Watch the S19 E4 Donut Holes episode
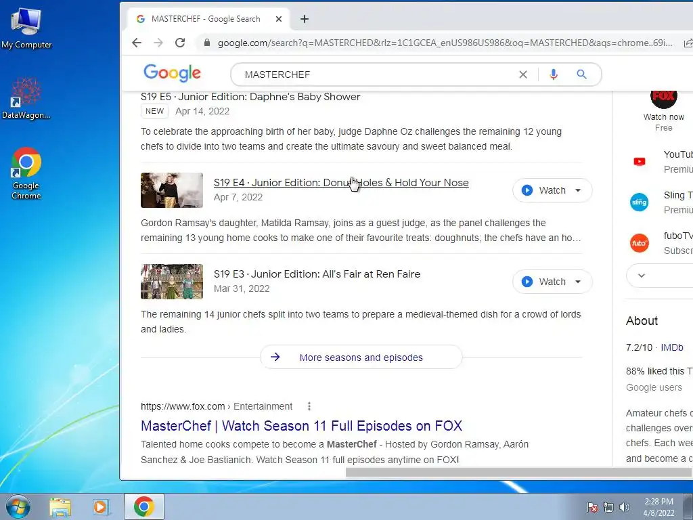 pyautogui.click(x=543, y=190)
